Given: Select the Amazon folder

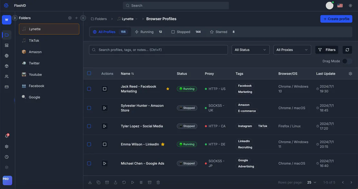Looking at the screenshot, I should [x=49, y=52].
